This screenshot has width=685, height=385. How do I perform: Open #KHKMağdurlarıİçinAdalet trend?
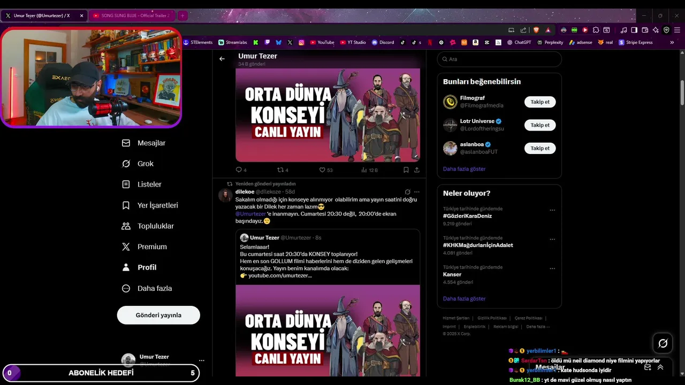[478, 245]
